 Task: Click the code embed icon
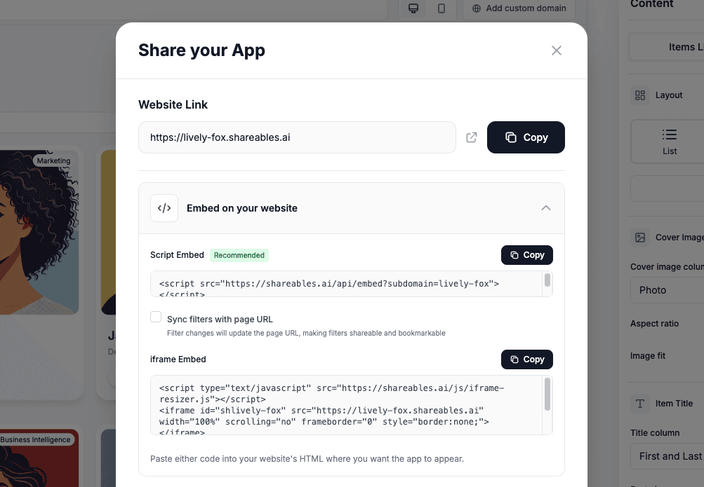tap(164, 207)
